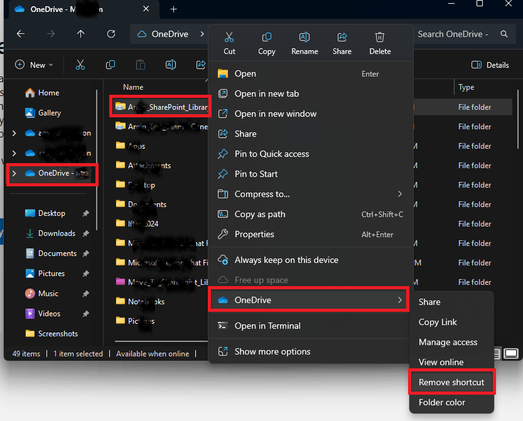
Task: Select Open in Terminal
Action: pos(269,326)
